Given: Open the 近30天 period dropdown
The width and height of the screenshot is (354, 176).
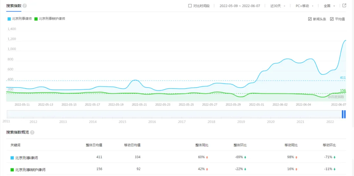Looking at the screenshot, I should (278, 6).
